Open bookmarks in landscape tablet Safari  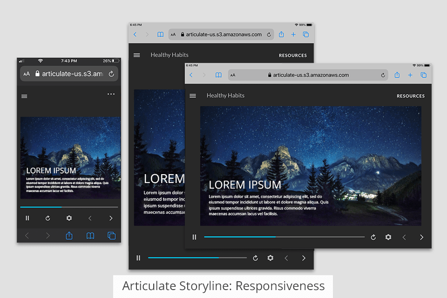218,75
